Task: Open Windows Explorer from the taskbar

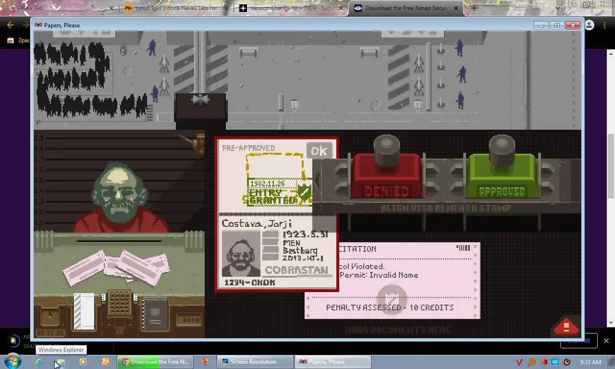Action: [61, 362]
